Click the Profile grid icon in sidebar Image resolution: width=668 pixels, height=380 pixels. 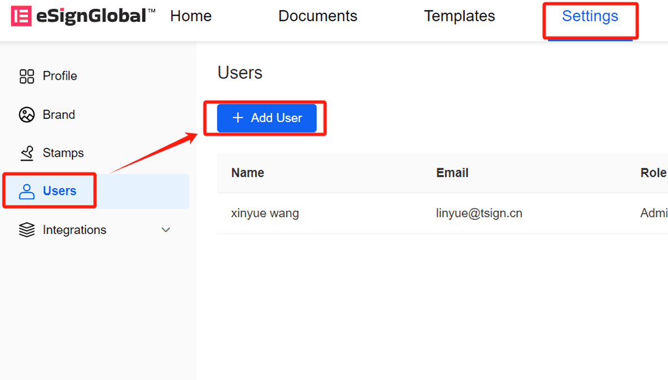pyautogui.click(x=26, y=76)
